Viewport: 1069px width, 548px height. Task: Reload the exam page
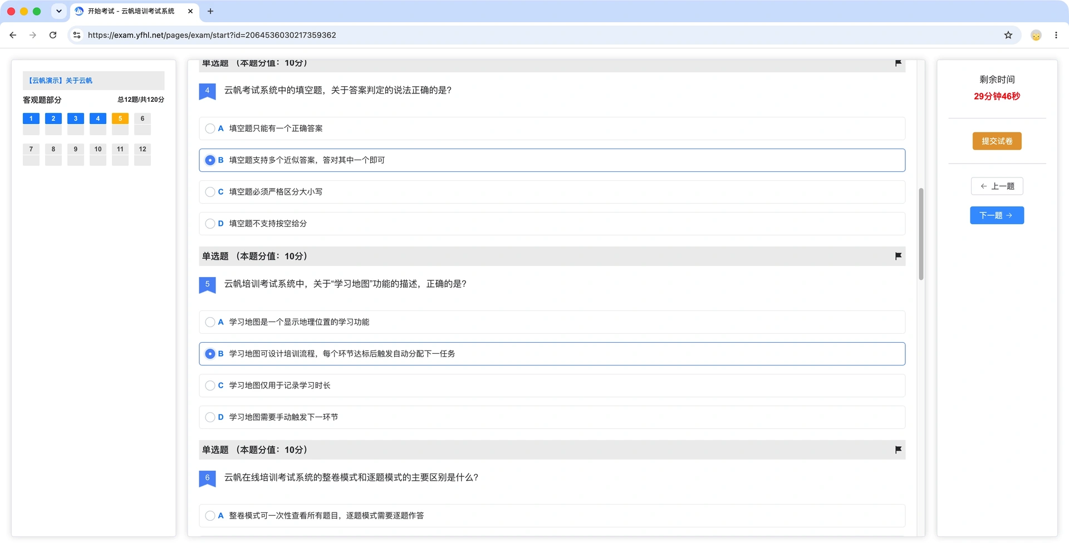click(x=53, y=35)
